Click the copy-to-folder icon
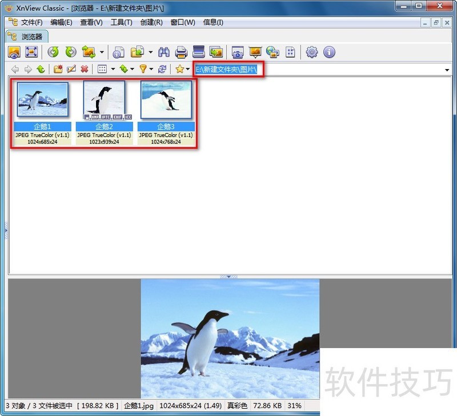This screenshot has height=416, width=457. pyautogui.click(x=138, y=53)
